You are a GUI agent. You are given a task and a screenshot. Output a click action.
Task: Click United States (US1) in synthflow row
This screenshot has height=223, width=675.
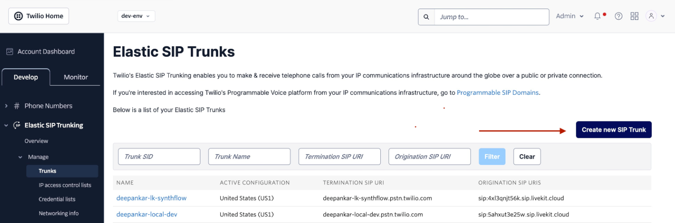(247, 198)
